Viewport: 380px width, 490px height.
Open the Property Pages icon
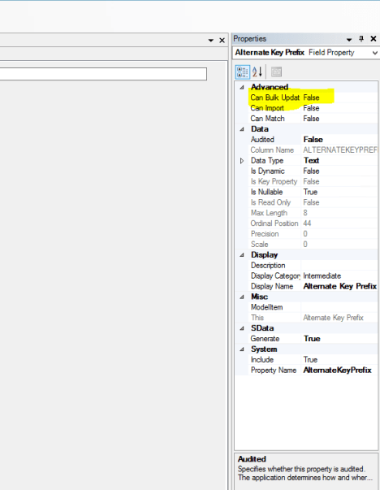pyautogui.click(x=276, y=72)
